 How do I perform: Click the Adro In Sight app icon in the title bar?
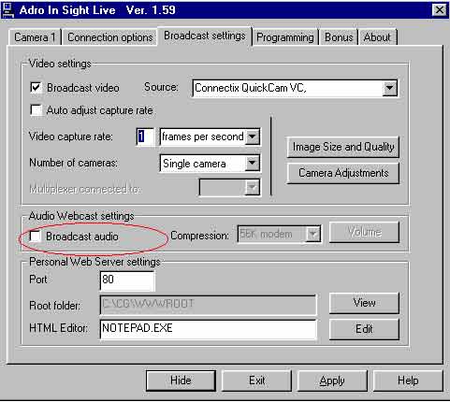[x=7, y=10]
